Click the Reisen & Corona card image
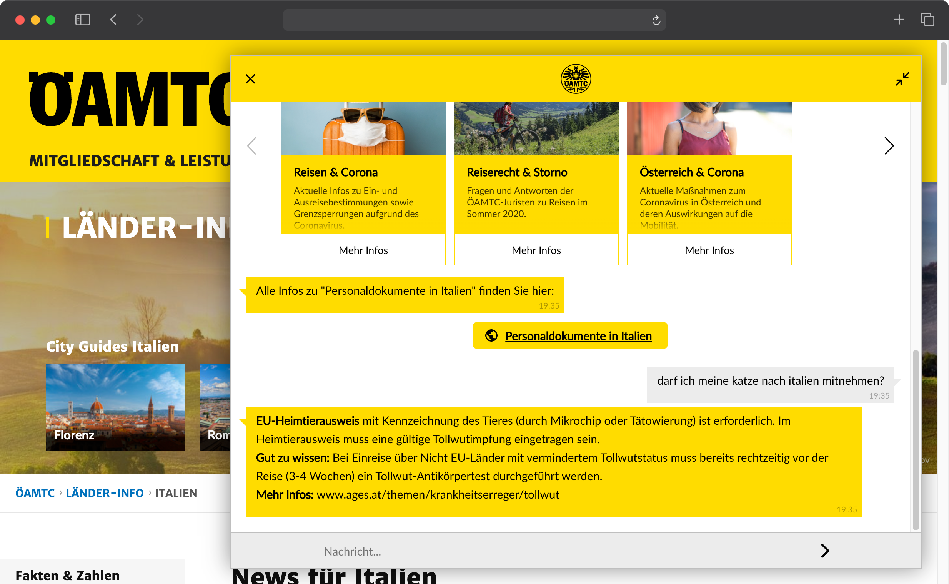This screenshot has width=949, height=584. click(363, 128)
